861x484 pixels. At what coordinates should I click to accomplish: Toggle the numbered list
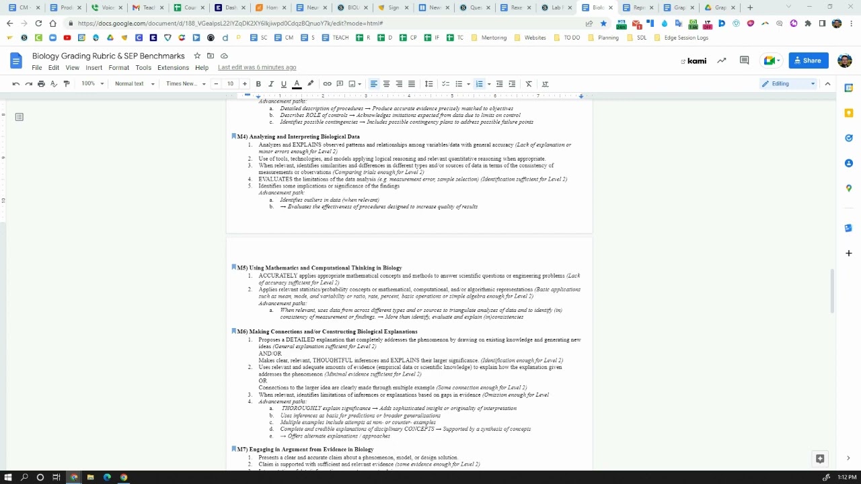479,84
